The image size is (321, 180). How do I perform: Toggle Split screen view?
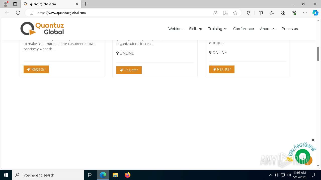coord(261,13)
